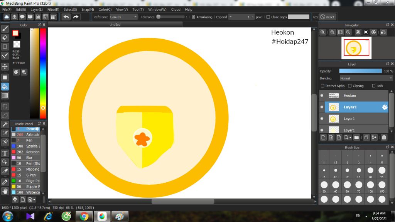Open Chrome from the taskbar

coord(84,216)
